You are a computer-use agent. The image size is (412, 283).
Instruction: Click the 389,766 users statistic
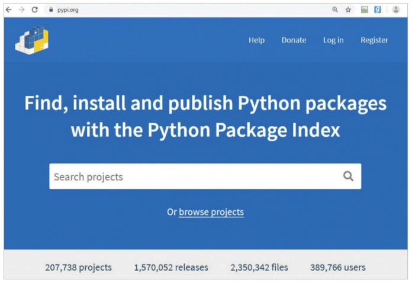tap(337, 268)
